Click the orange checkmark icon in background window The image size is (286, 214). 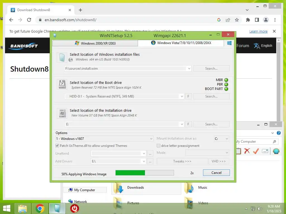256,151
